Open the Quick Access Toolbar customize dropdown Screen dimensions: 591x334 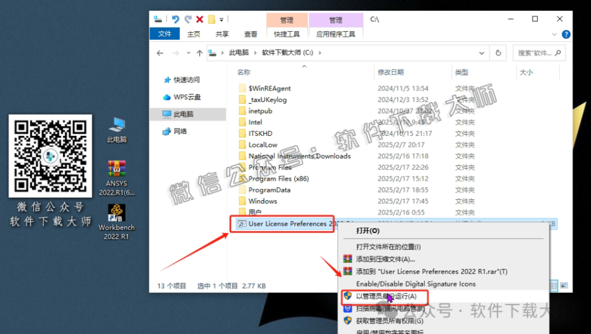(222, 19)
